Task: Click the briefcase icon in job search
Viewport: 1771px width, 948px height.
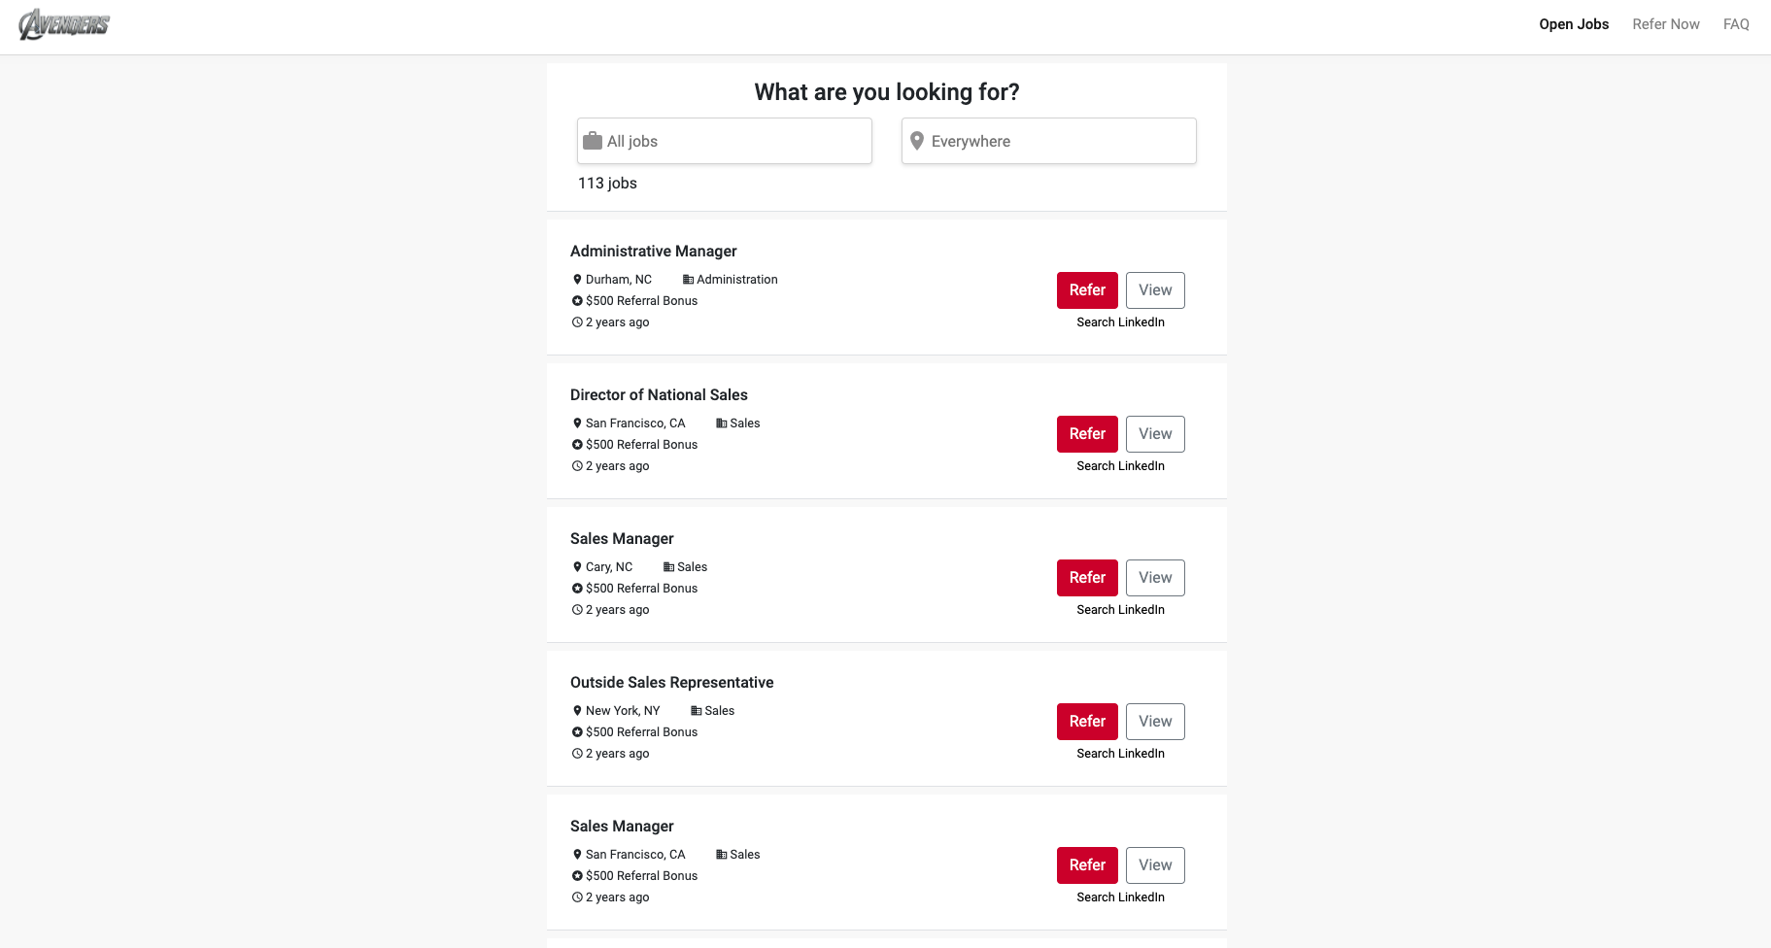Action: click(x=593, y=141)
